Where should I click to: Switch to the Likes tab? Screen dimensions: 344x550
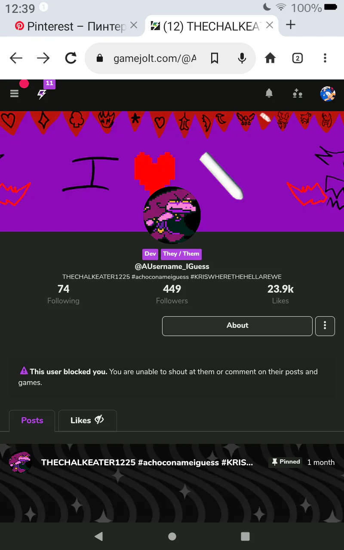[x=87, y=420]
